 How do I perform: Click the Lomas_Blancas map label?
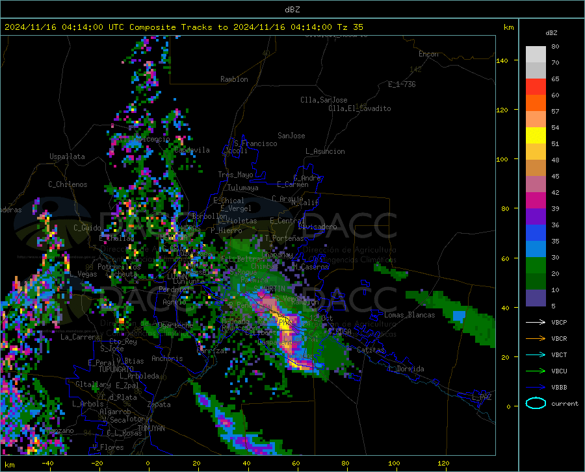click(x=409, y=315)
